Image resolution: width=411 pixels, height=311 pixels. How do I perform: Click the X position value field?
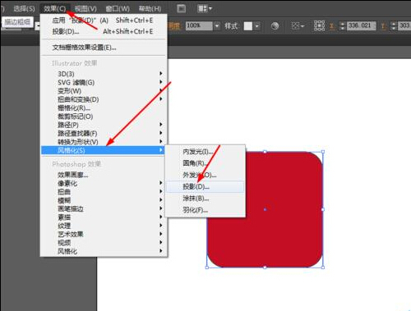361,25
